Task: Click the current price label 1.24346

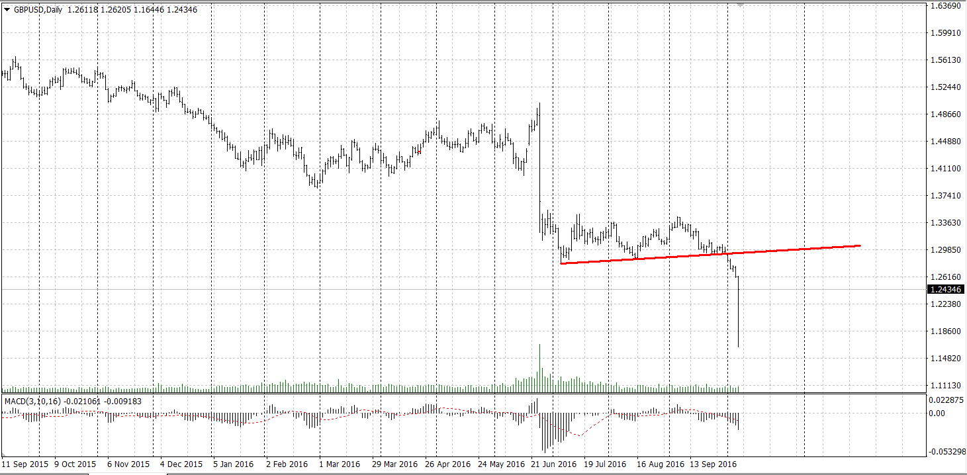Action: (946, 290)
